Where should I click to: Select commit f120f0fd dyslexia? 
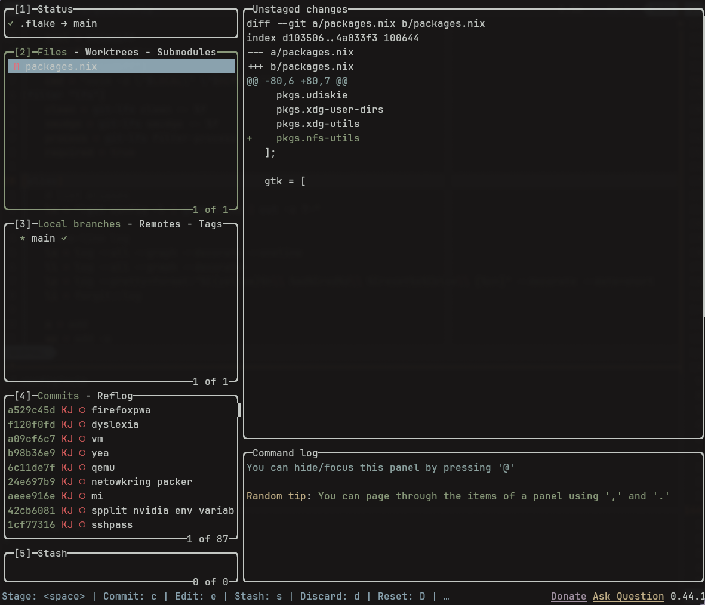[x=121, y=424]
